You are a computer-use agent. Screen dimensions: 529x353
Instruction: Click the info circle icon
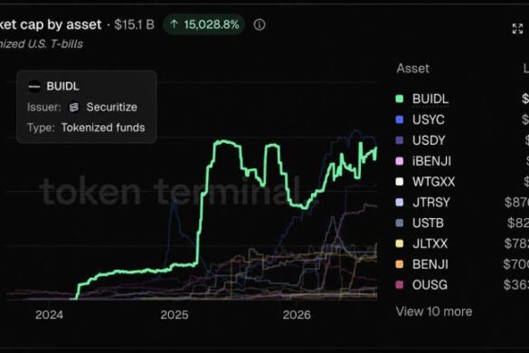(x=260, y=24)
